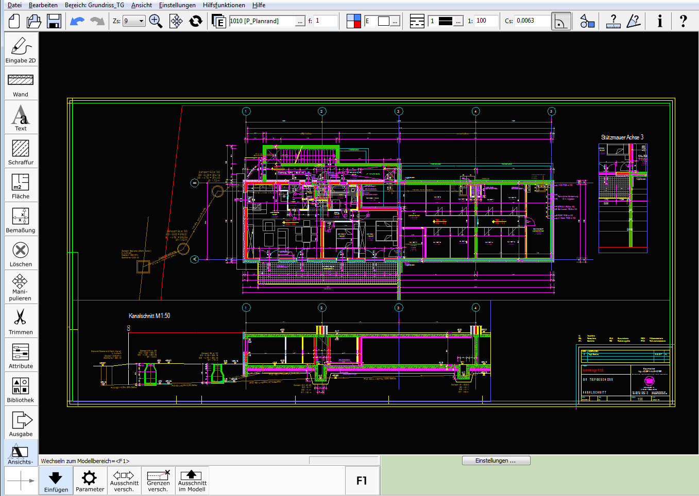Viewport: 699px width, 496px height.
Task: Toggle the angle snap button
Action: (x=561, y=21)
